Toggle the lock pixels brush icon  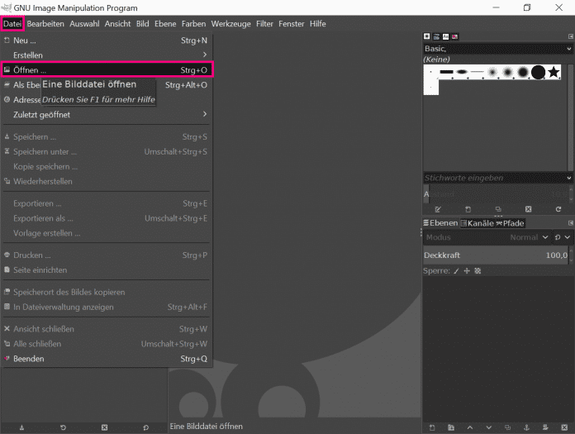pos(455,270)
